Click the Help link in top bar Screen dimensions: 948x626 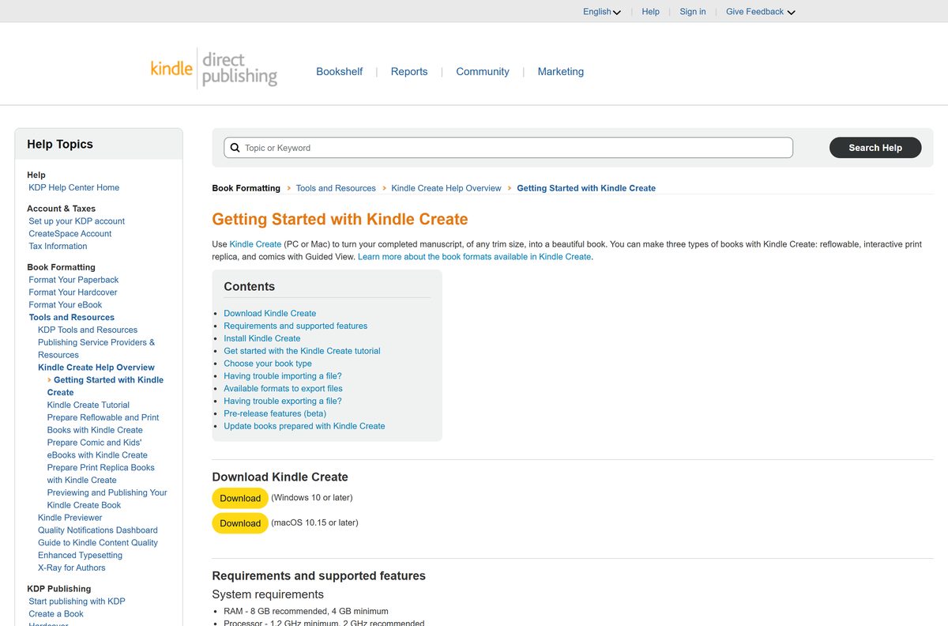point(651,12)
